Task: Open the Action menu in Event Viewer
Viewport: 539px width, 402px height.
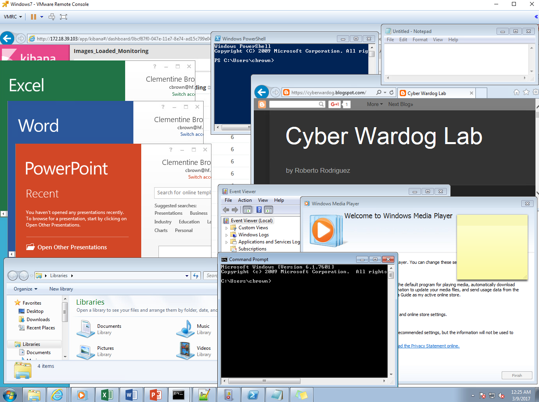Action: click(x=245, y=200)
